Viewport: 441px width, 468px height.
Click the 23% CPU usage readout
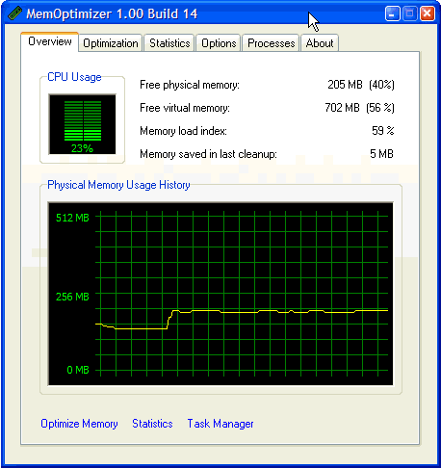pyautogui.click(x=82, y=148)
